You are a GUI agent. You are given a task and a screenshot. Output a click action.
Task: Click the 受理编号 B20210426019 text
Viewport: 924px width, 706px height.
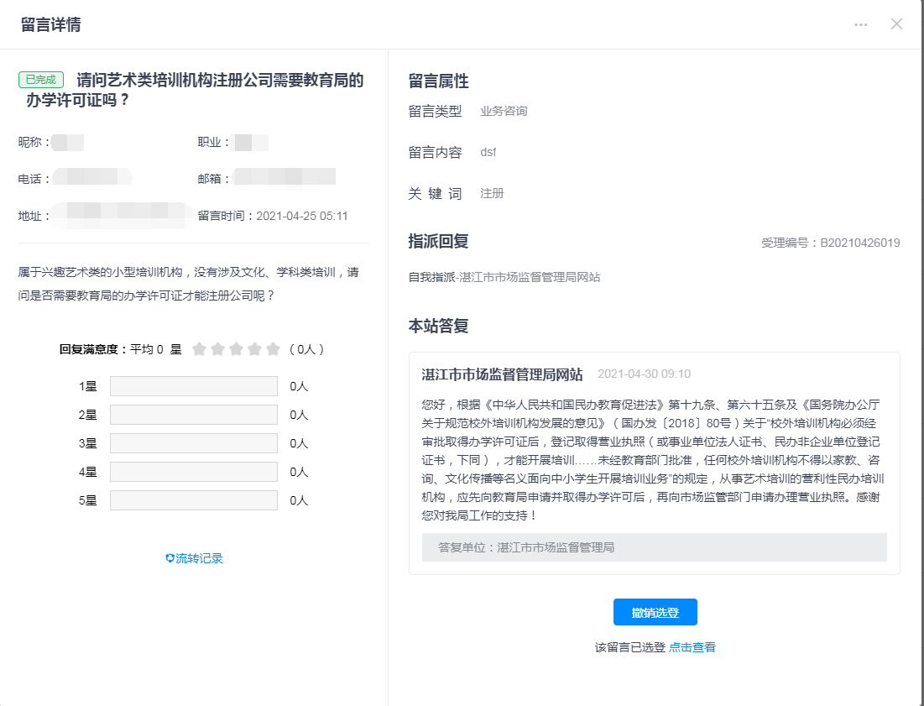tap(830, 243)
